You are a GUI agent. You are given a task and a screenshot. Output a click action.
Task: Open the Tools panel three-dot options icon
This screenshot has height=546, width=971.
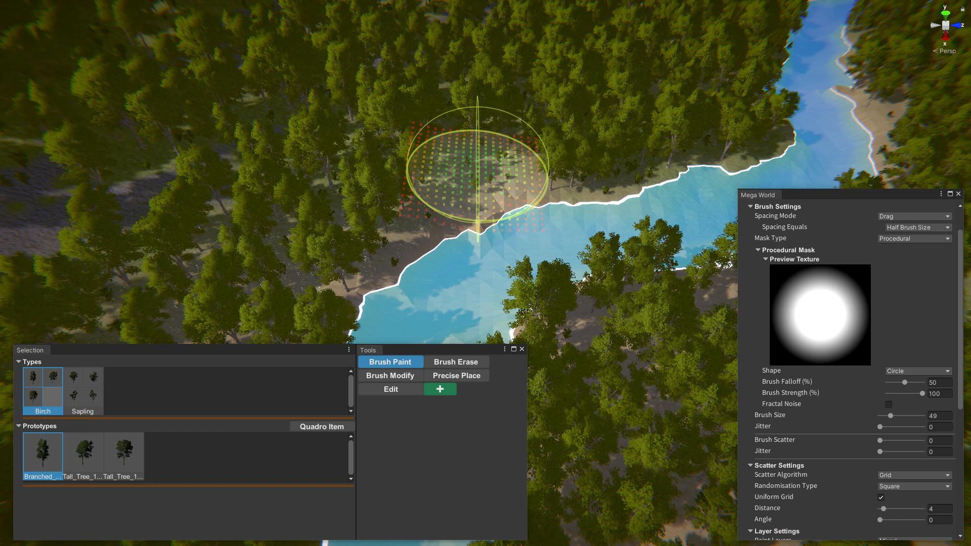click(x=504, y=349)
